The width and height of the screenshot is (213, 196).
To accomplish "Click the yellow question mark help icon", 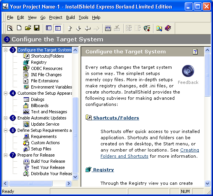I will pos(195,52).
